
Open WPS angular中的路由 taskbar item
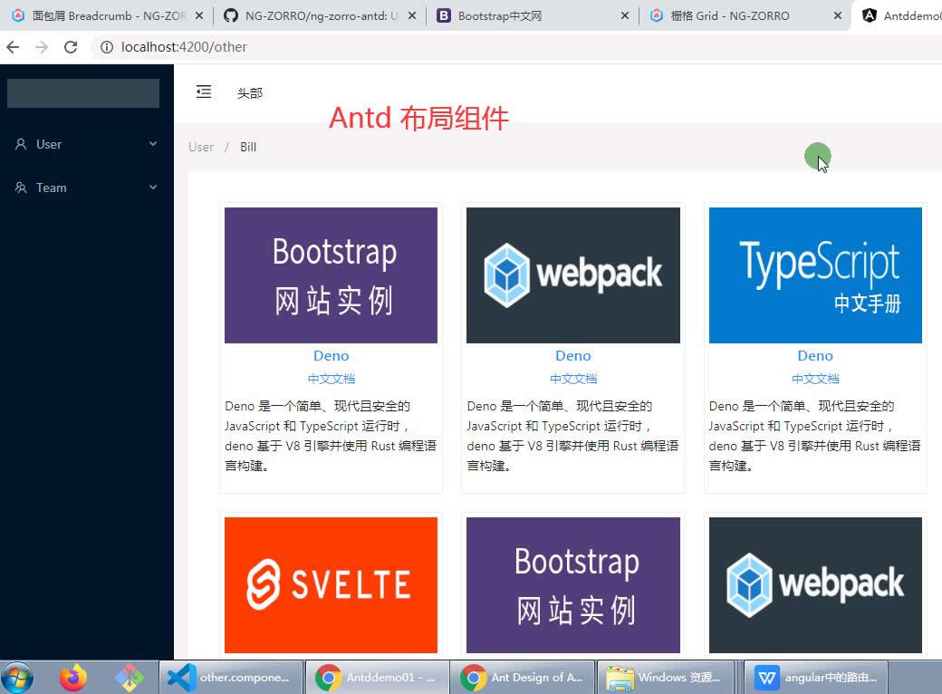[816, 678]
